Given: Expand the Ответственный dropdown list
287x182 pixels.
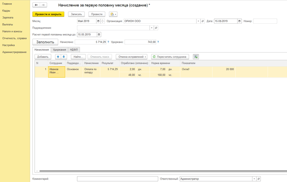Looking at the screenshot, I should click(254, 179).
